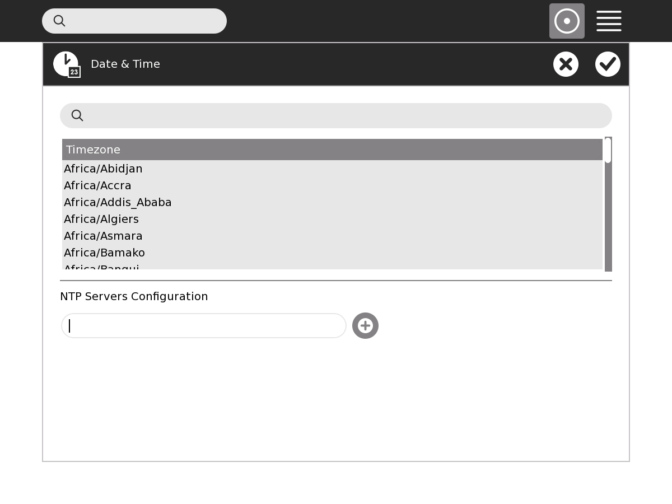Cancel changes with the X icon

click(x=566, y=64)
